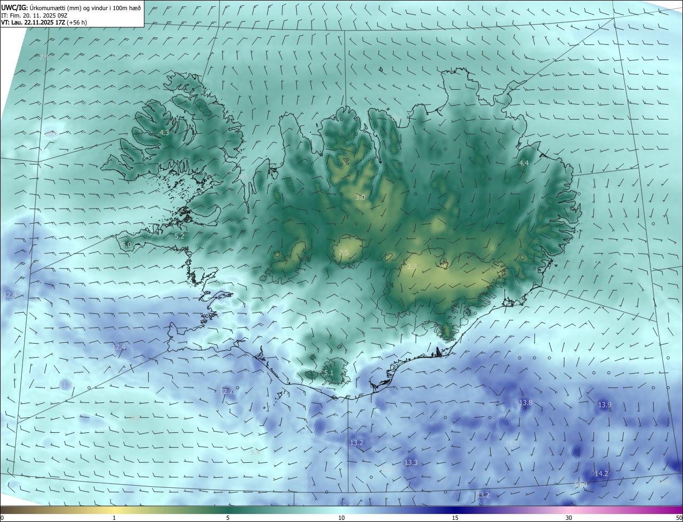The image size is (683, 522).
Task: Click the 14.2 value label over the sea
Action: (601, 473)
